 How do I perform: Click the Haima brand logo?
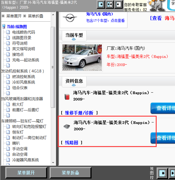tap(70, 18)
